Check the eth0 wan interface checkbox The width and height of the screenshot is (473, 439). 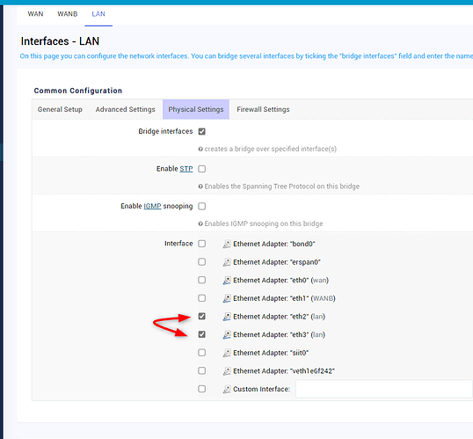202,280
